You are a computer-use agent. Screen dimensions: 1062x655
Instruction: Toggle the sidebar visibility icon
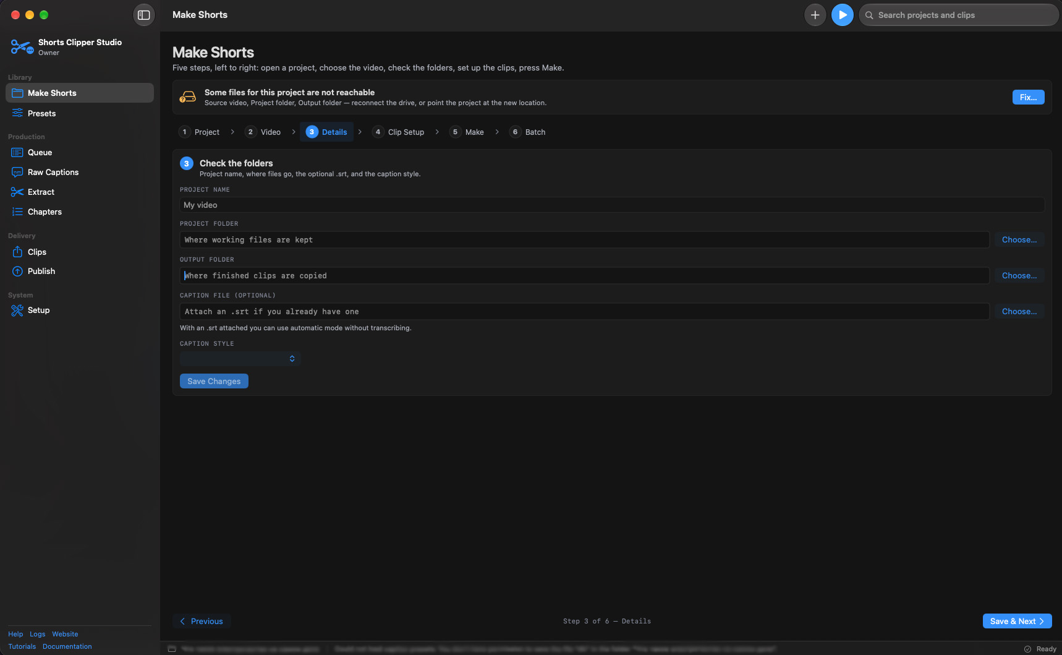[x=143, y=15]
